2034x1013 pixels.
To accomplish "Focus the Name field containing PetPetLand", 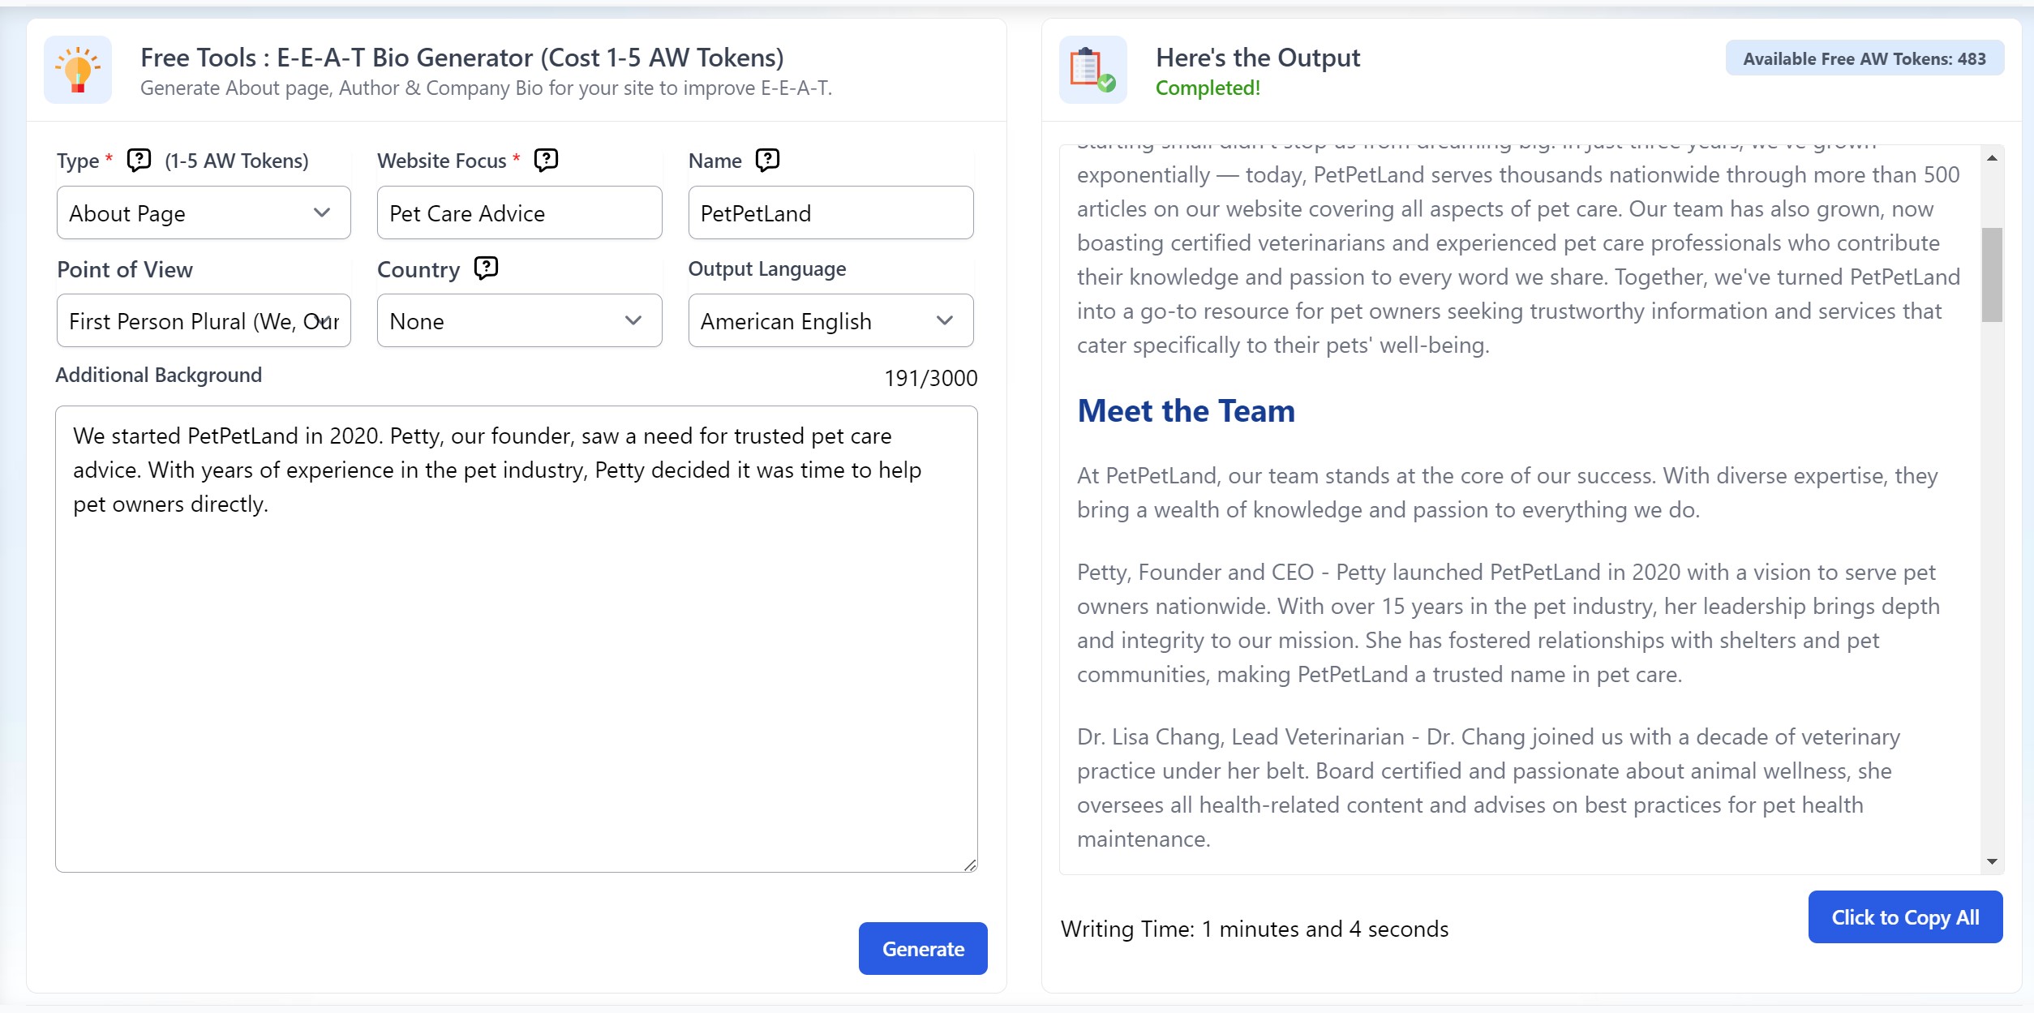I will (830, 212).
